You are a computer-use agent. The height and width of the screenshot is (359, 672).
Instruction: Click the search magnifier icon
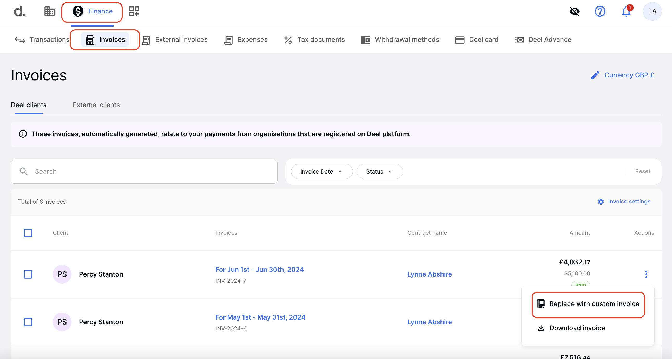[x=23, y=171]
